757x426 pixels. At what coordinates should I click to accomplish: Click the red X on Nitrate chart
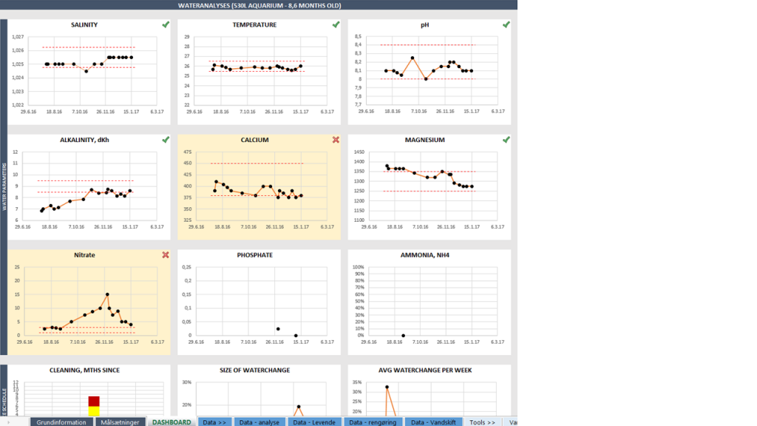[x=166, y=255]
